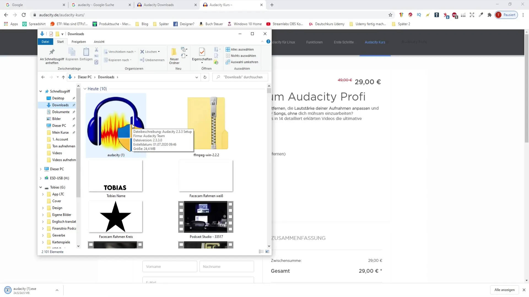The width and height of the screenshot is (529, 297).
Task: Open Erste Schritte in website navigation
Action: 344,42
